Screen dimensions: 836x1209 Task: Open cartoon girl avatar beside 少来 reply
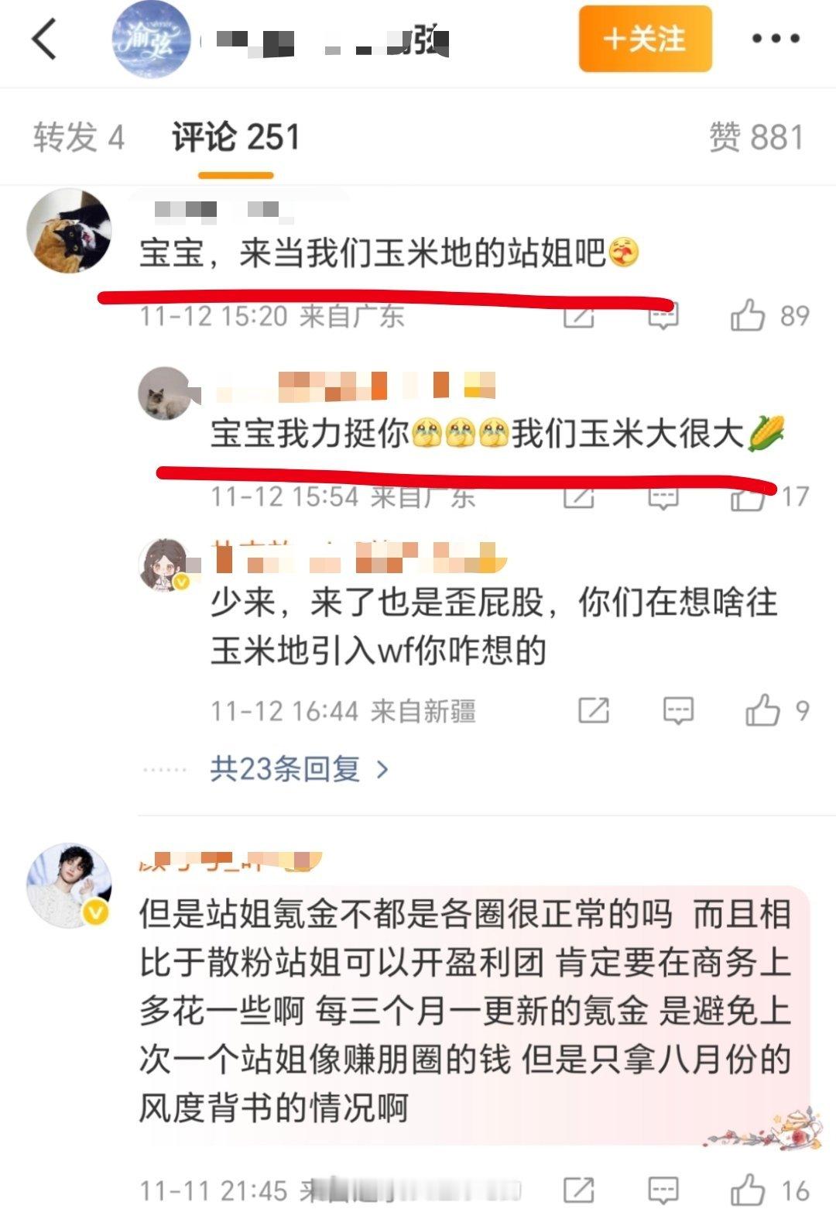pyautogui.click(x=164, y=565)
